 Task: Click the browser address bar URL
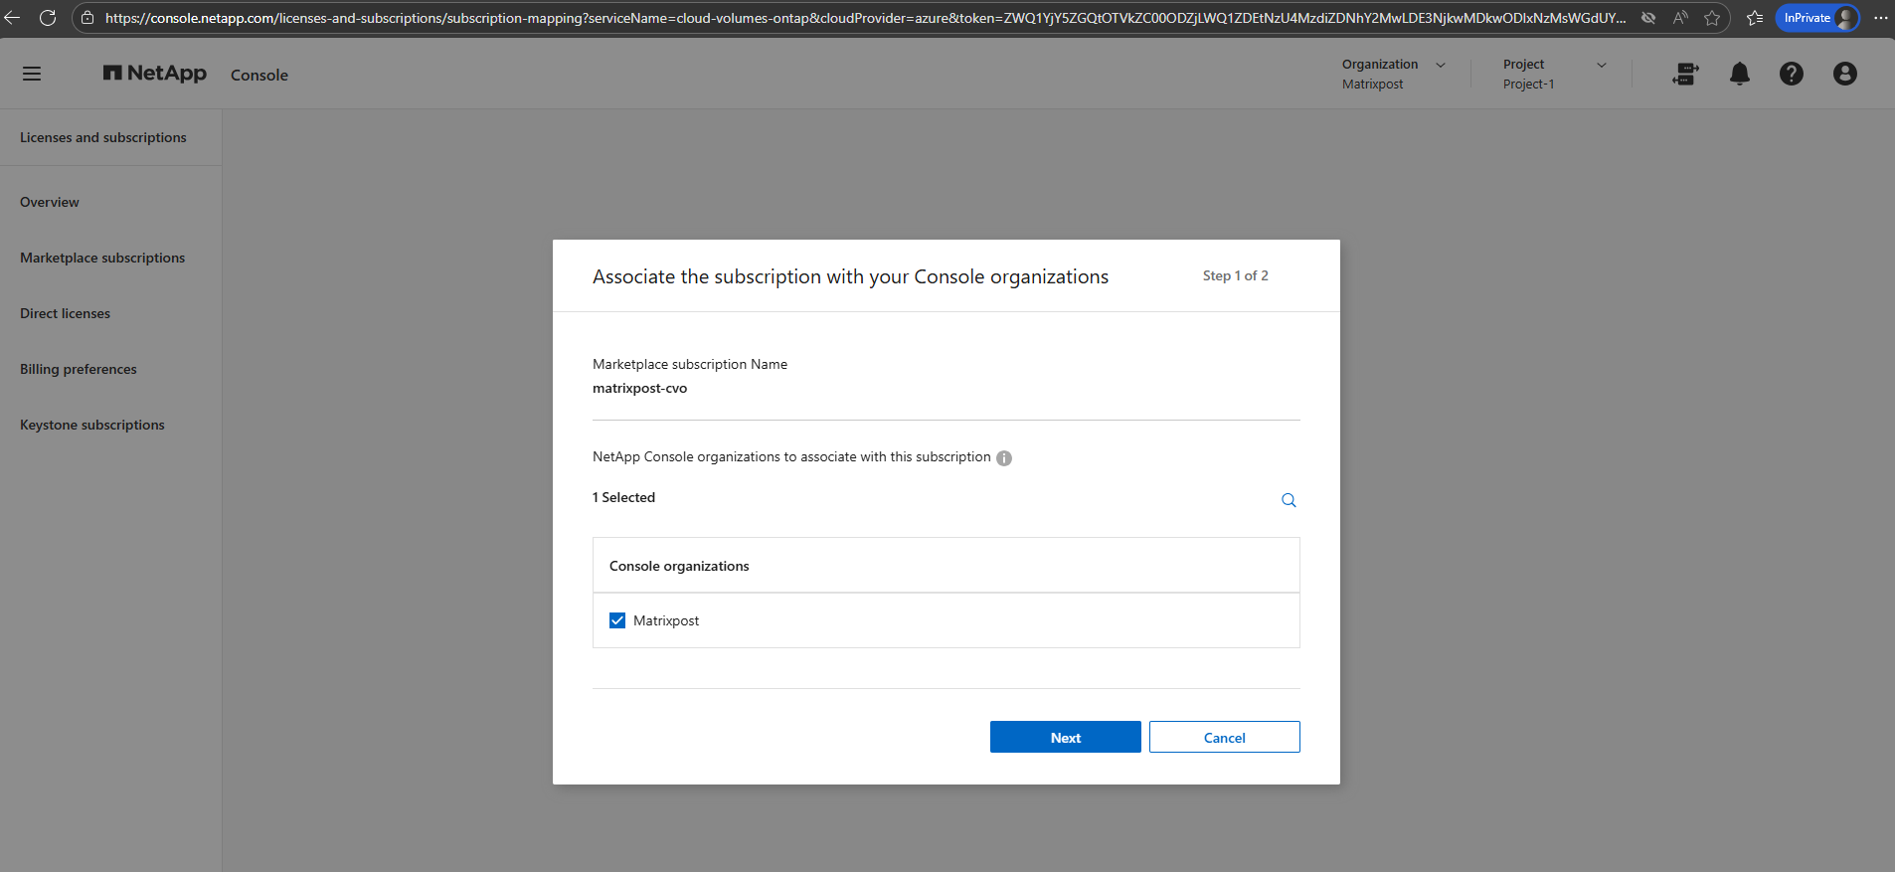point(865,18)
